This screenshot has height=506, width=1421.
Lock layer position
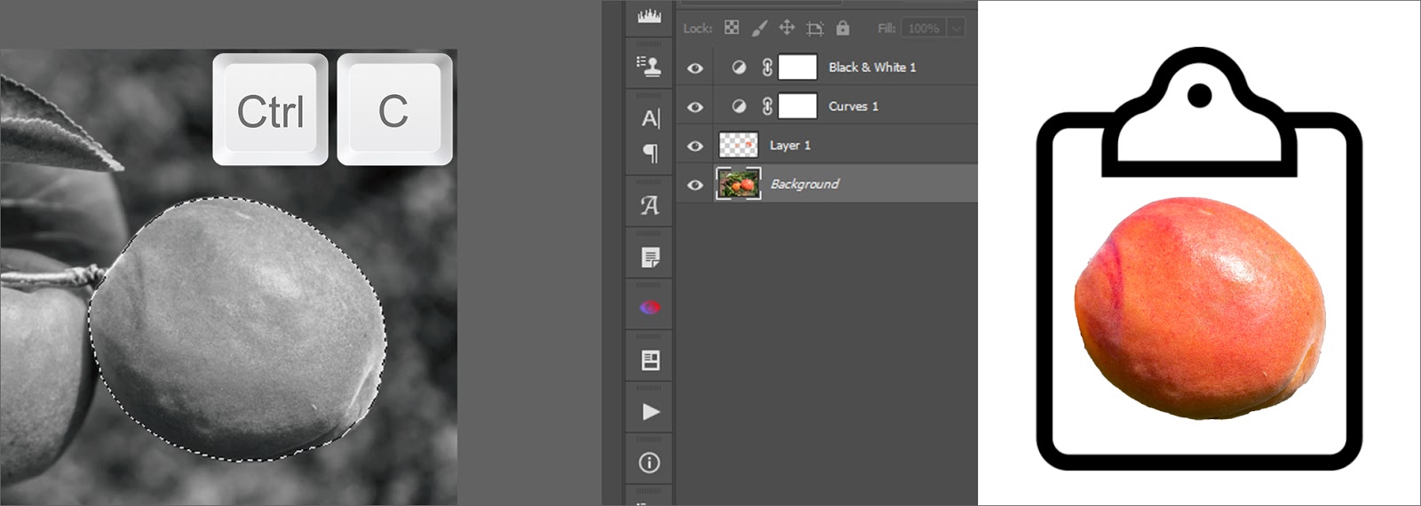click(787, 28)
